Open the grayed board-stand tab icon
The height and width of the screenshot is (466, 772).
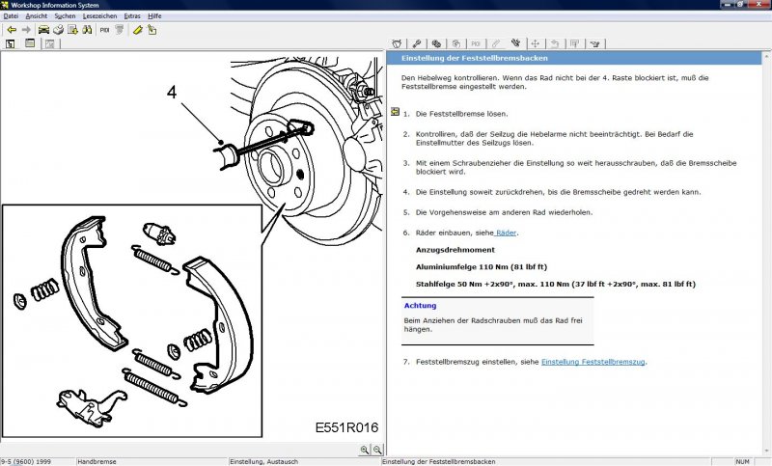(x=574, y=43)
